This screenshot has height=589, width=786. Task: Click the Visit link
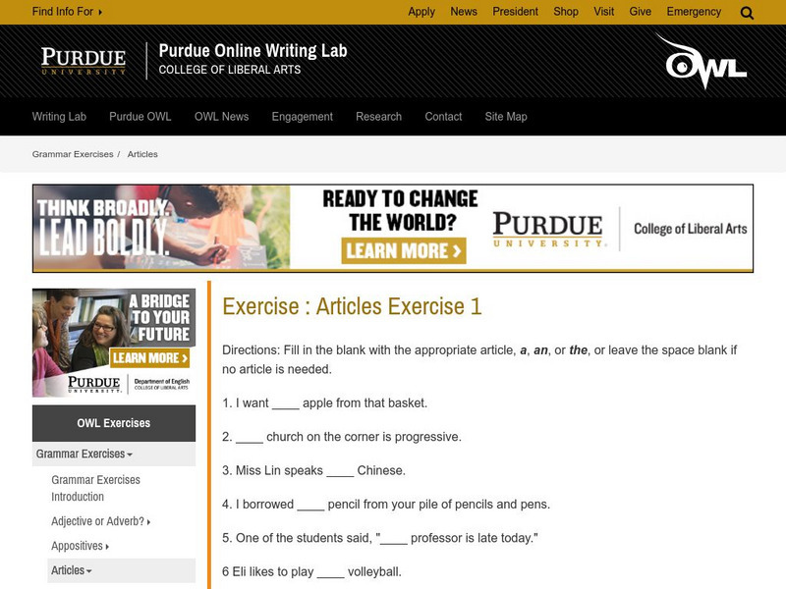(603, 12)
